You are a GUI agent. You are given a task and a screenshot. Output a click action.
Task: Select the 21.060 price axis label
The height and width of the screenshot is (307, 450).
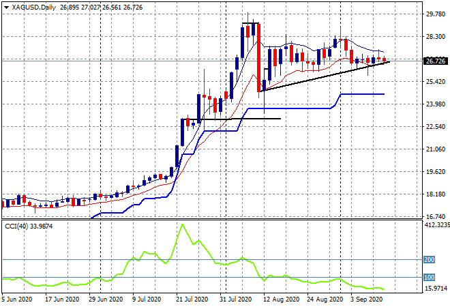[436, 149]
